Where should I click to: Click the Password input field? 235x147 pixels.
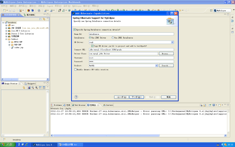click(x=131, y=61)
